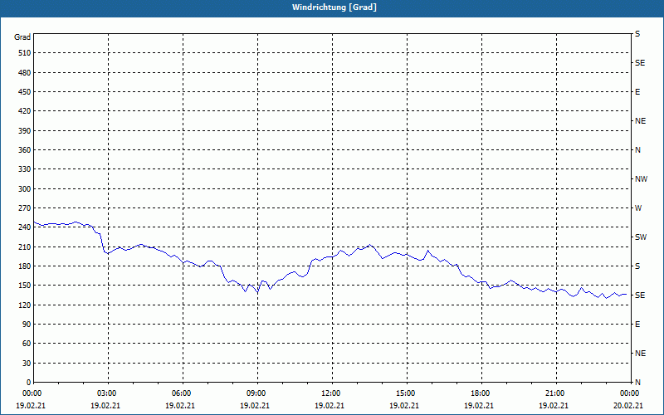Screen dimensions: 664x415
Task: Click the 30 degree axis value
Action: click(27, 363)
